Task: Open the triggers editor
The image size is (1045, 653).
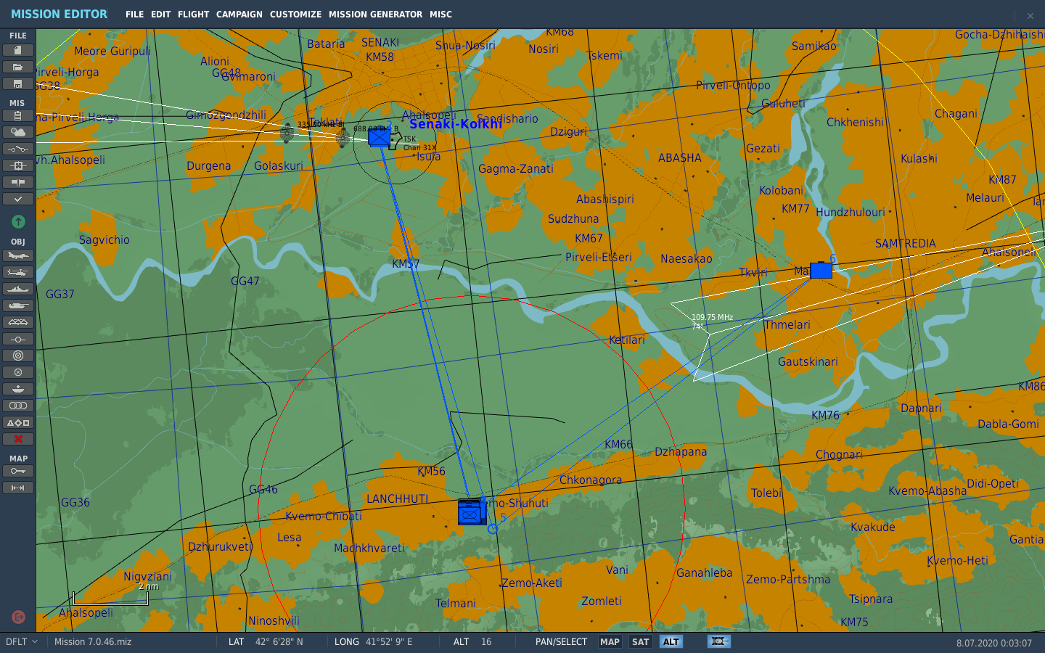Action: click(18, 149)
